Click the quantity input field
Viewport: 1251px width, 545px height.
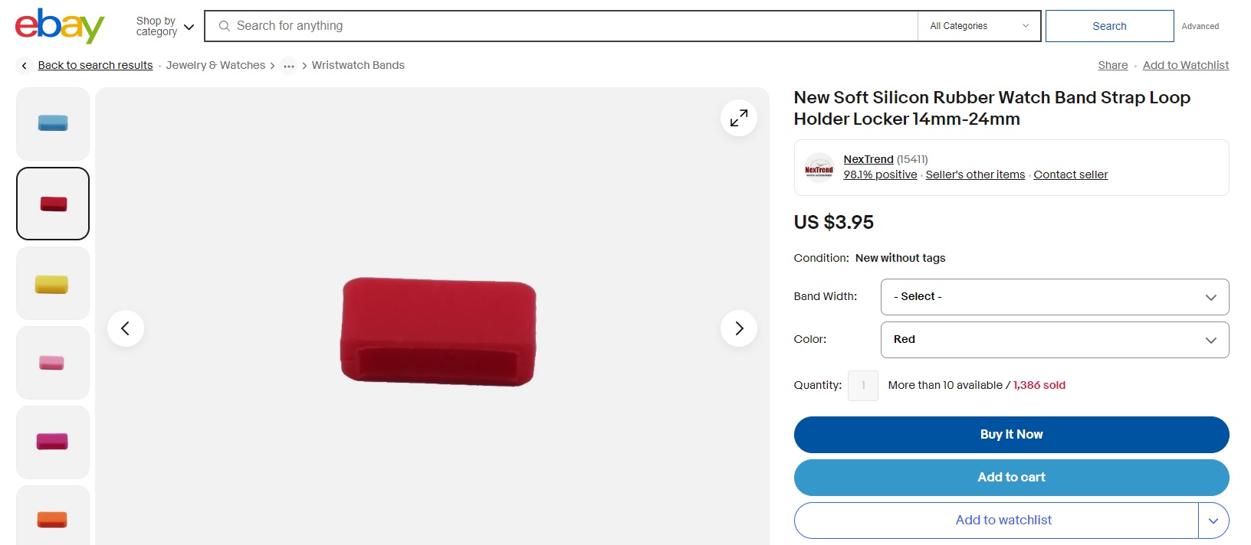tap(863, 386)
